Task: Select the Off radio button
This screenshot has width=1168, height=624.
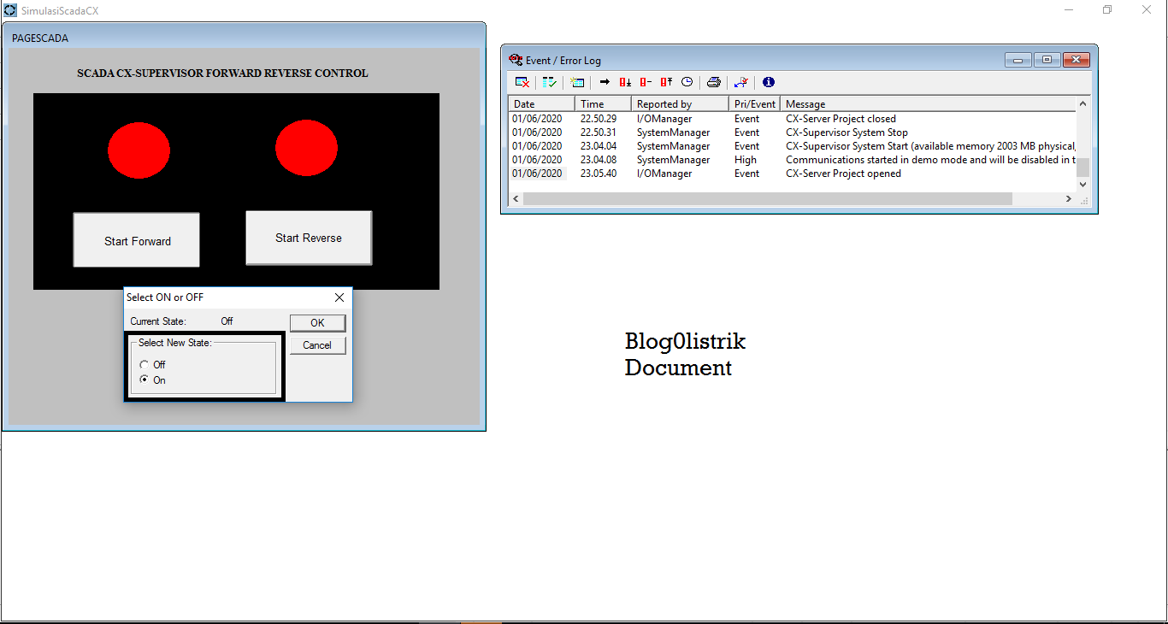Action: pos(145,365)
